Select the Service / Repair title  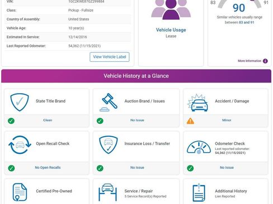tap(139, 191)
